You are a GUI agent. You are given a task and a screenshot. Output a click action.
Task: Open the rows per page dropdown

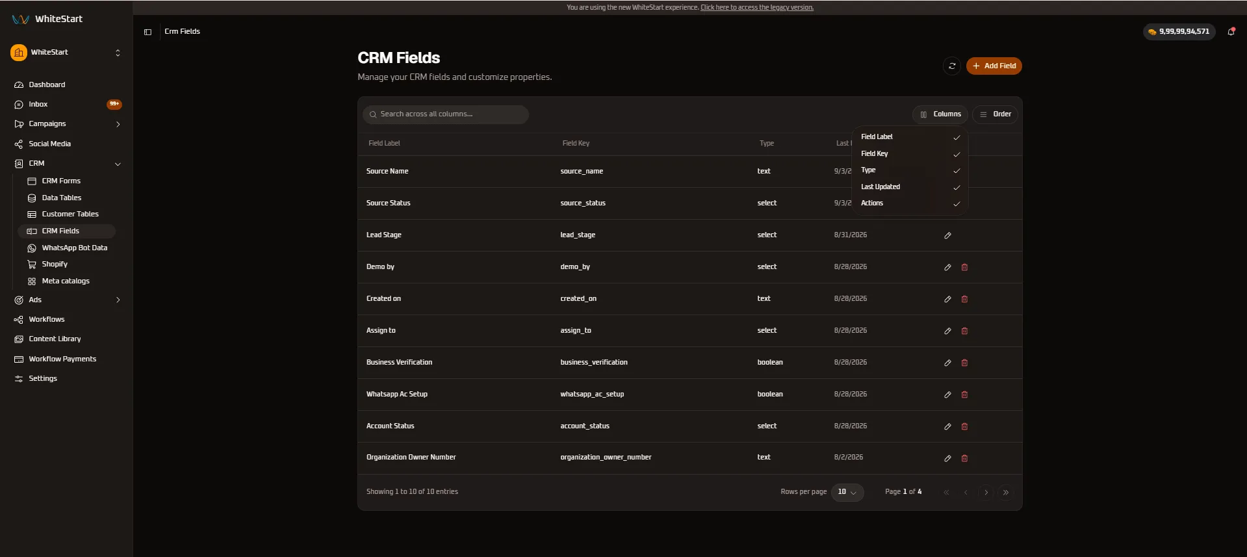click(847, 492)
